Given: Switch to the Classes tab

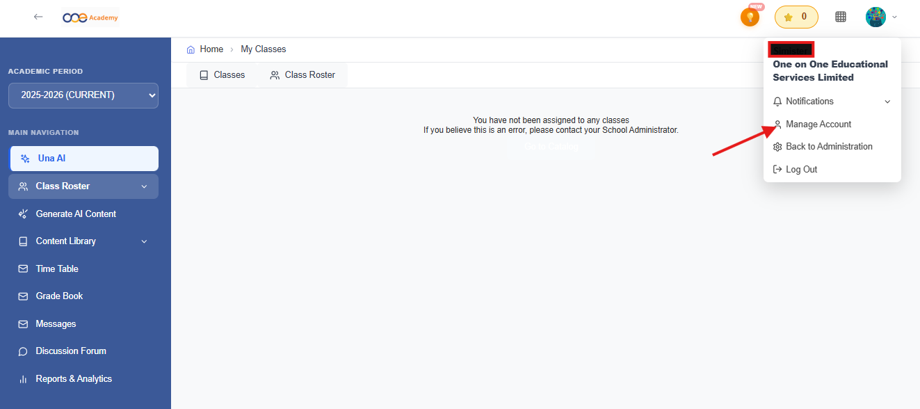Looking at the screenshot, I should coord(223,75).
